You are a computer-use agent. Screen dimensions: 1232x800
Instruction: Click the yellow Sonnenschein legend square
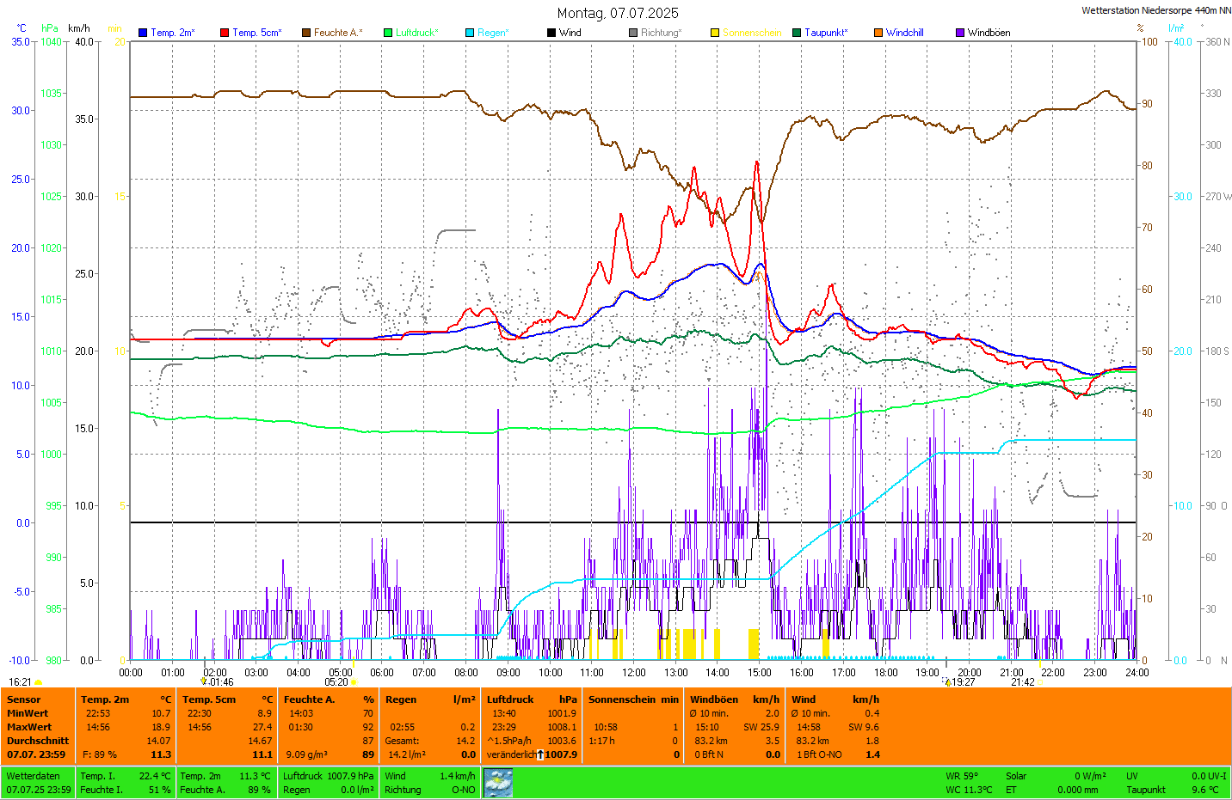pos(715,33)
